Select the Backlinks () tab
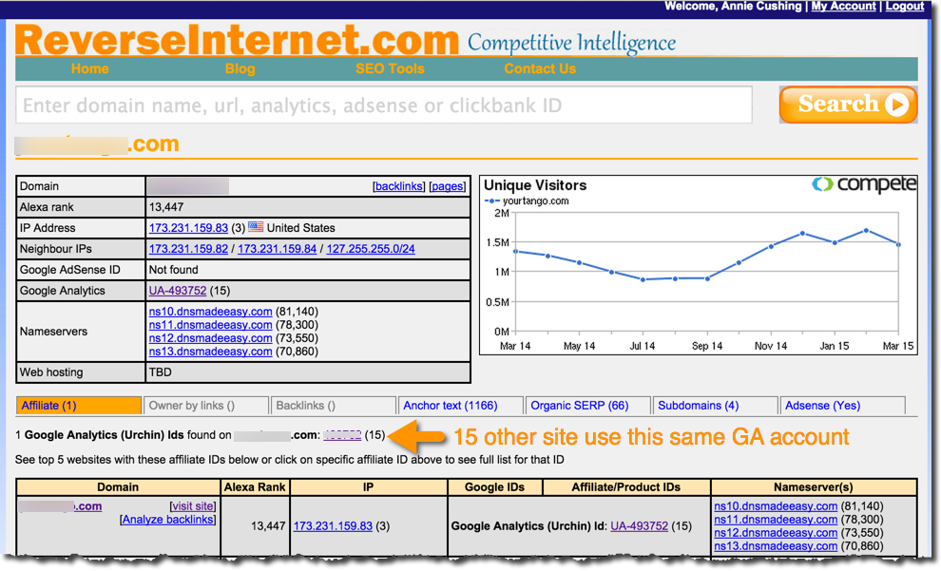The height and width of the screenshot is (571, 941). (333, 406)
